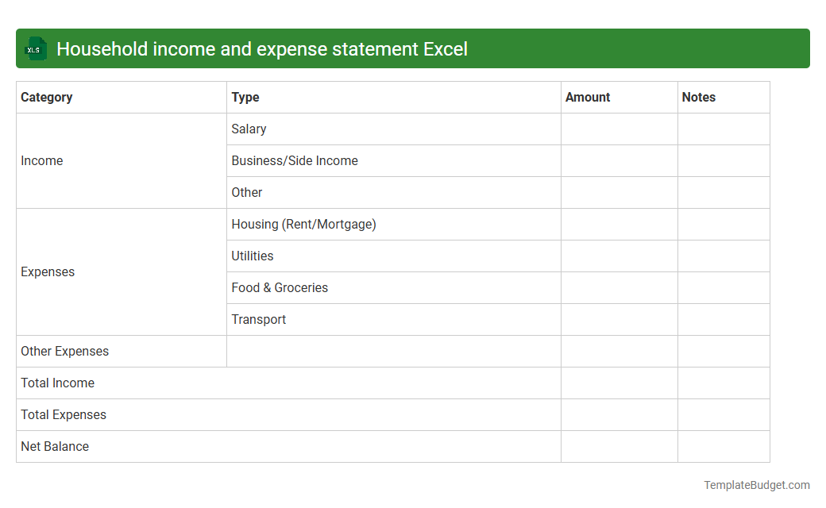
Task: Click the Business/Side Income cell
Action: pyautogui.click(x=294, y=160)
